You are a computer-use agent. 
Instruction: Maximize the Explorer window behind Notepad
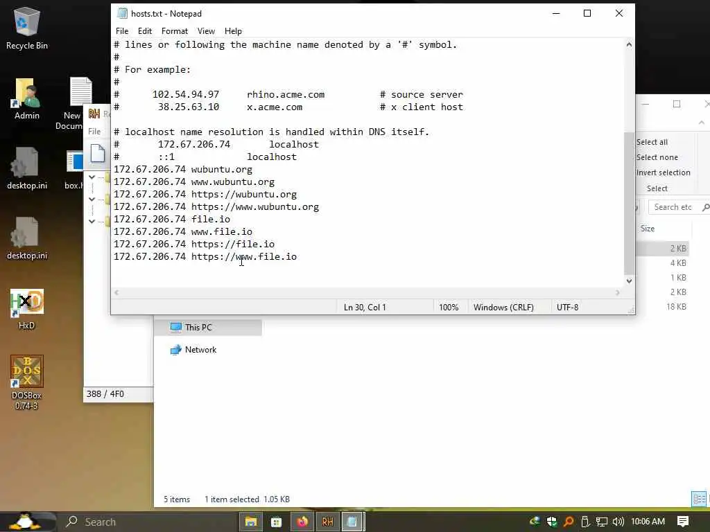click(x=677, y=104)
